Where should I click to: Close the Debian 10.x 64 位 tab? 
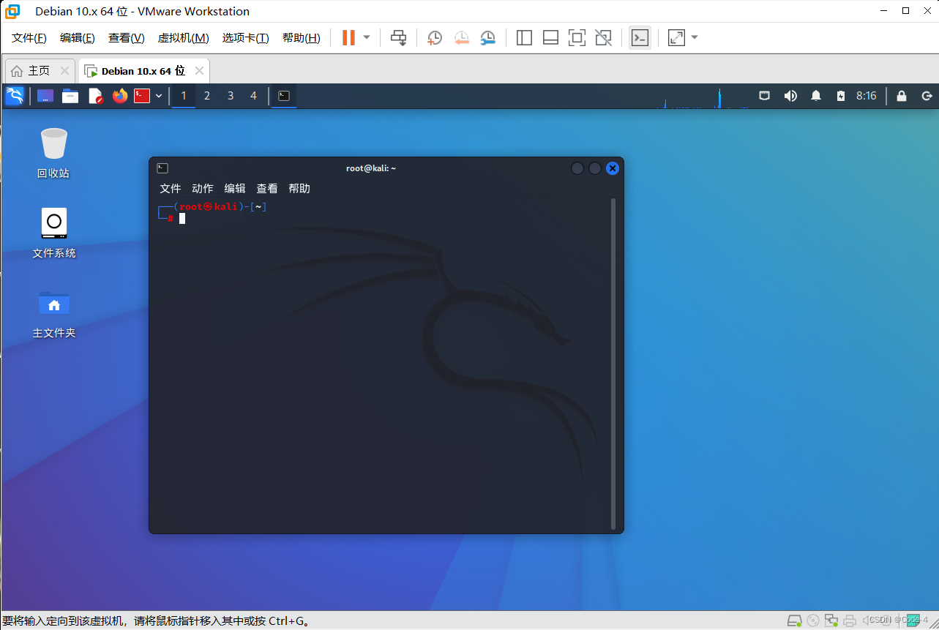[200, 71]
